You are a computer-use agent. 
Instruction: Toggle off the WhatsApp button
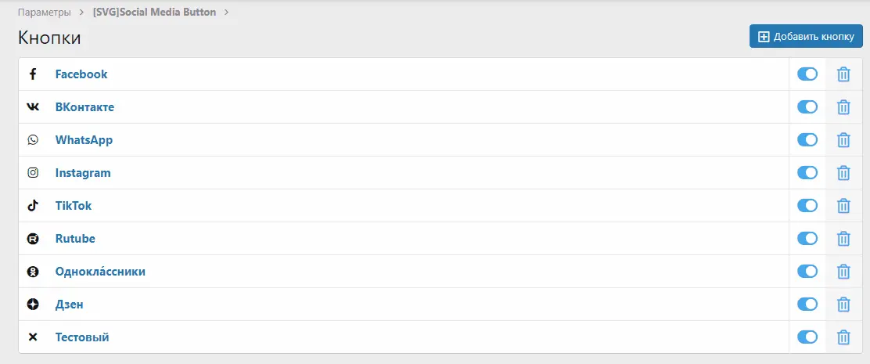[807, 140]
